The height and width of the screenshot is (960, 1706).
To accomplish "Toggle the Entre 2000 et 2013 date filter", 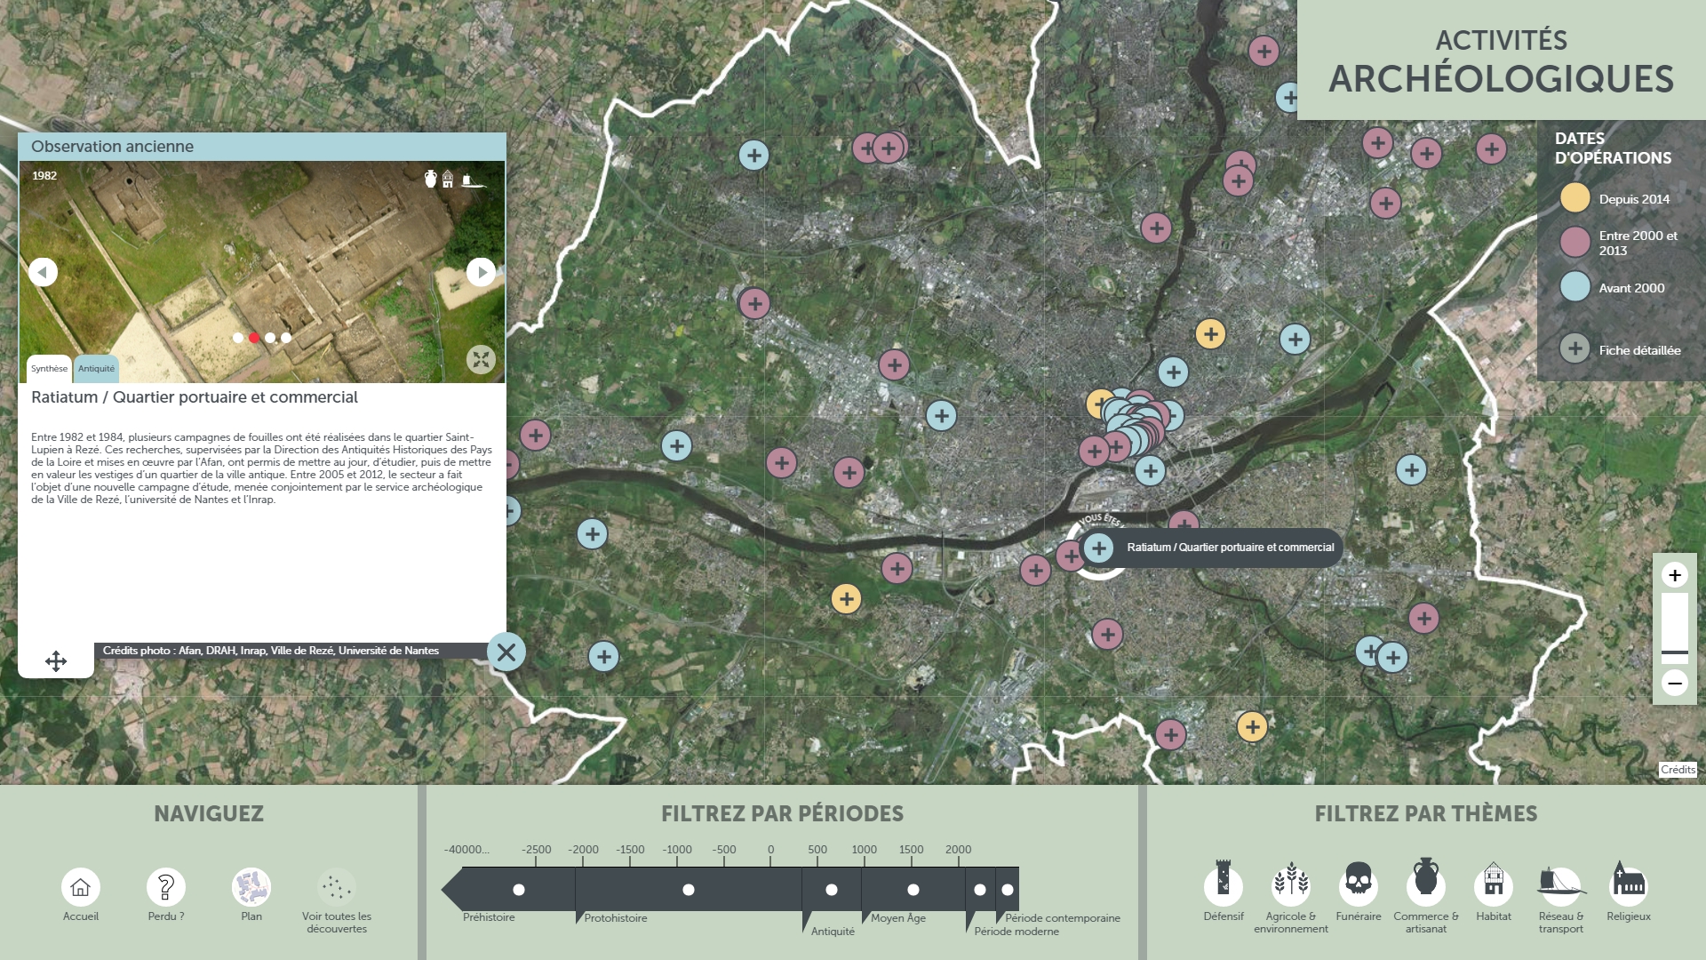I will (x=1574, y=244).
